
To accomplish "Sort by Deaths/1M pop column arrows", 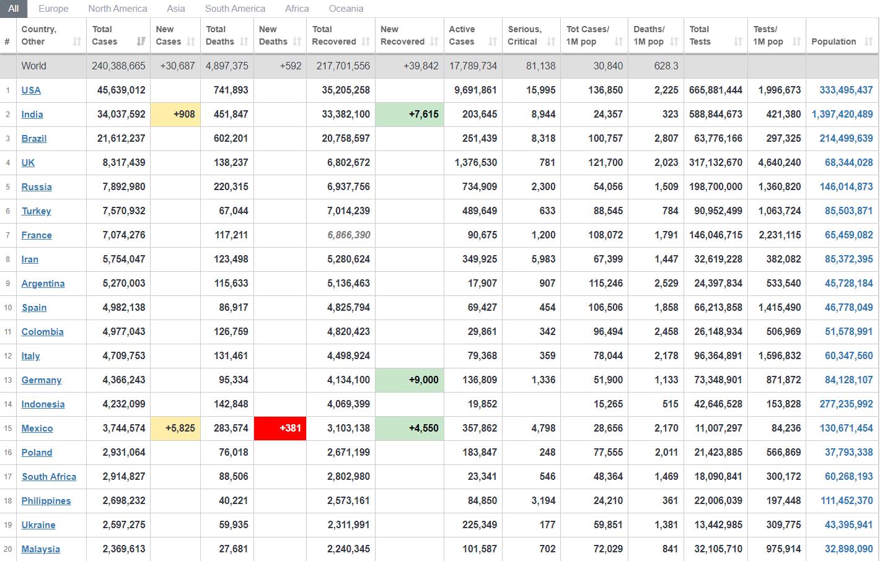I will click(x=674, y=41).
